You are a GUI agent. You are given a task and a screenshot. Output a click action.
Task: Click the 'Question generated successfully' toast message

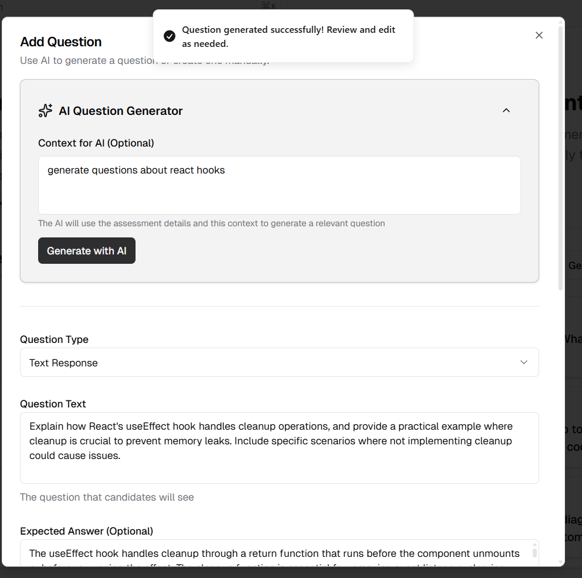(x=289, y=36)
